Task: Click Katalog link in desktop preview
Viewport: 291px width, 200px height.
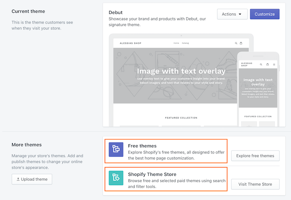Action: click(x=185, y=43)
